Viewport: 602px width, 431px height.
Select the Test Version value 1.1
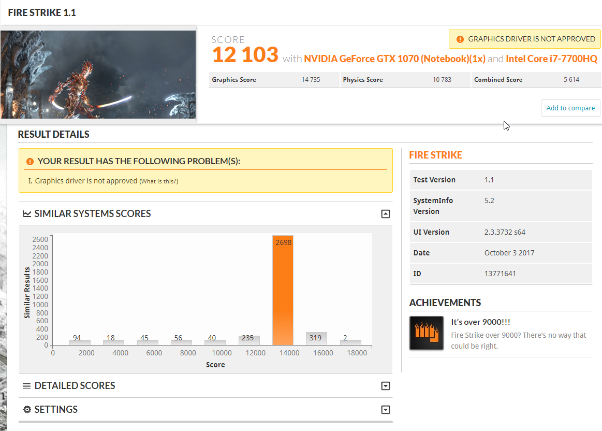(x=489, y=180)
